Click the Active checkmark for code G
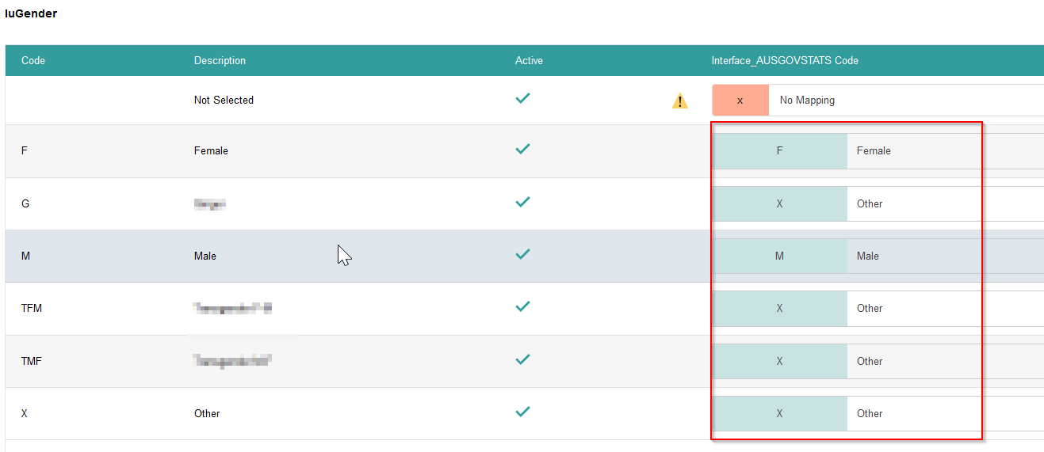The height and width of the screenshot is (452, 1044). point(522,202)
